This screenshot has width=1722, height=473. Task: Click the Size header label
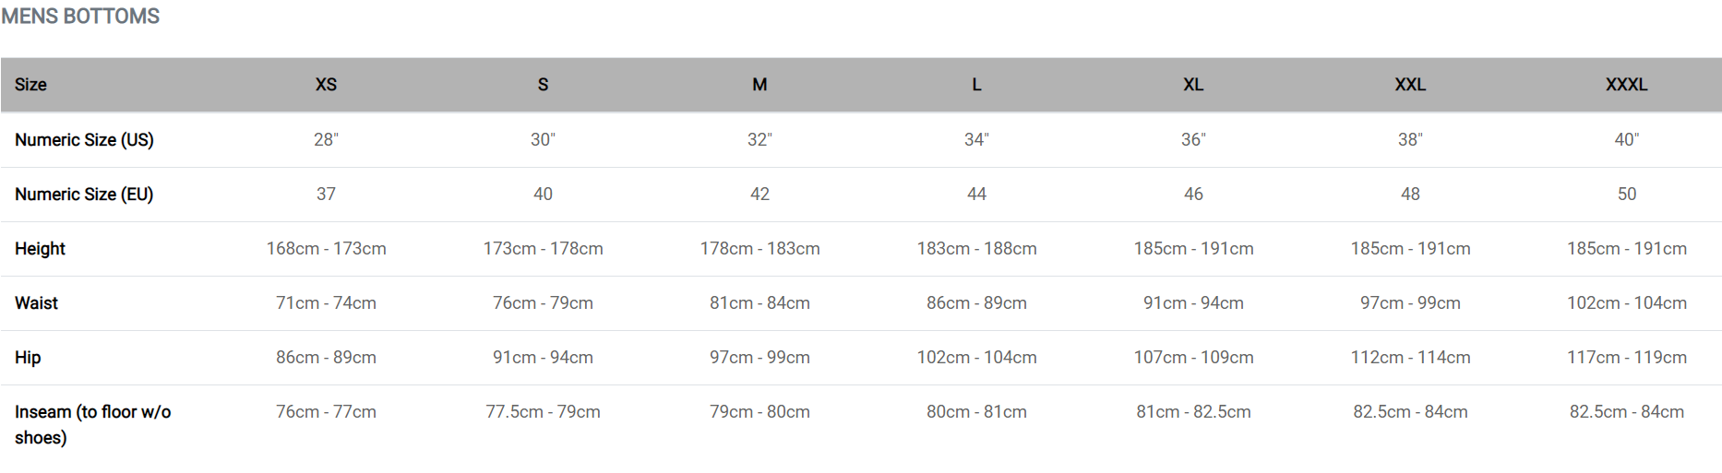30,85
